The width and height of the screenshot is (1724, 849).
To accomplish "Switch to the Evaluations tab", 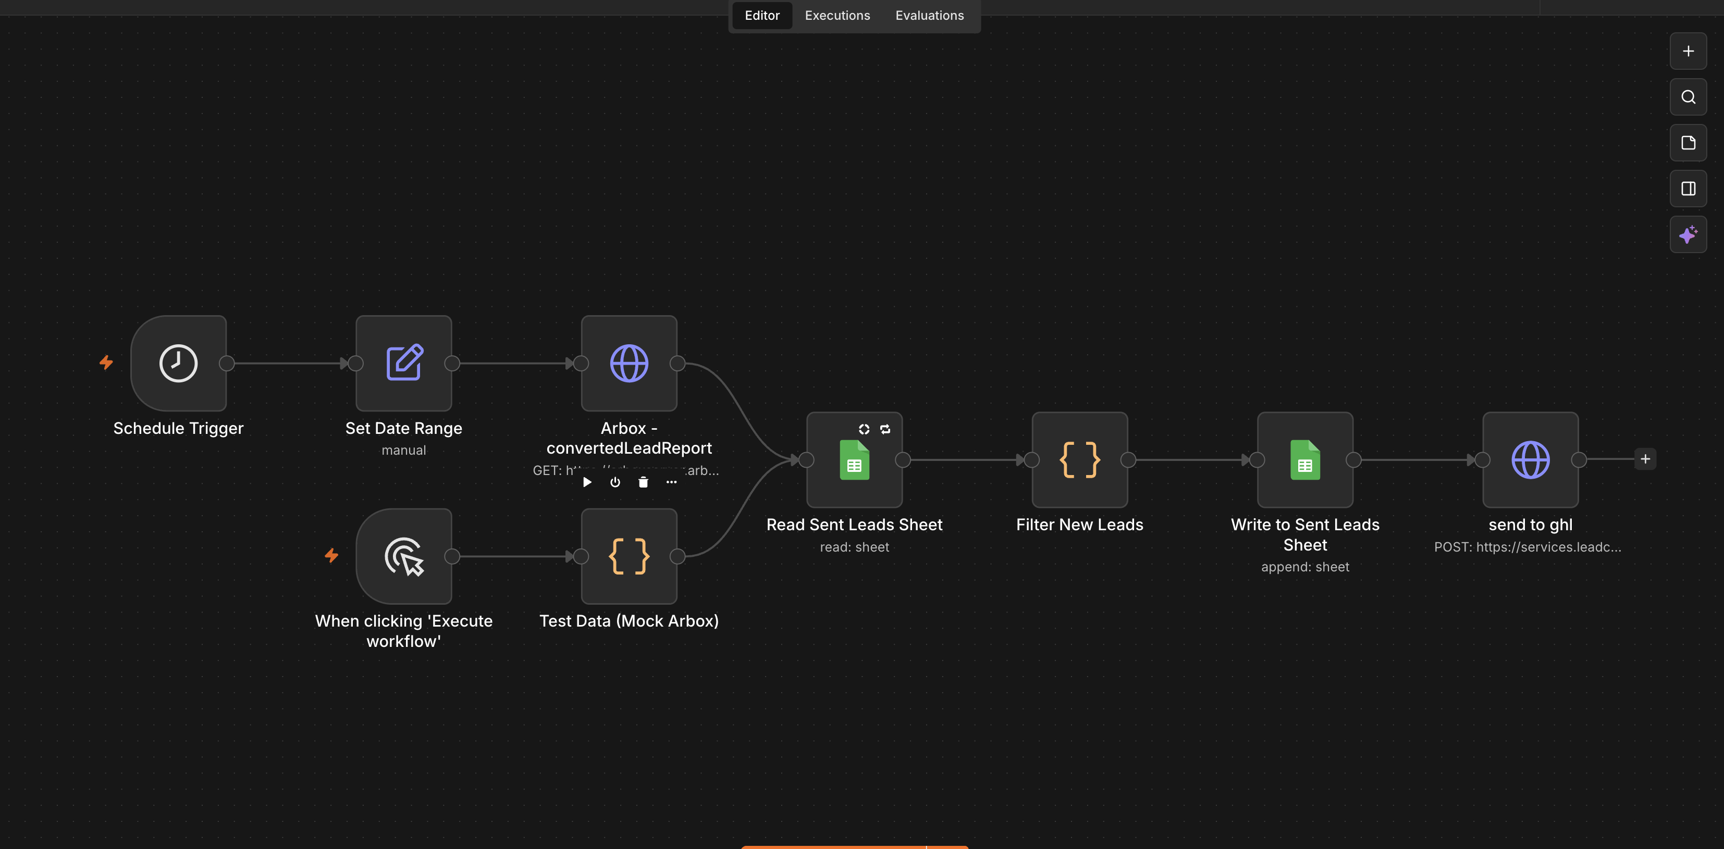I will [x=930, y=16].
